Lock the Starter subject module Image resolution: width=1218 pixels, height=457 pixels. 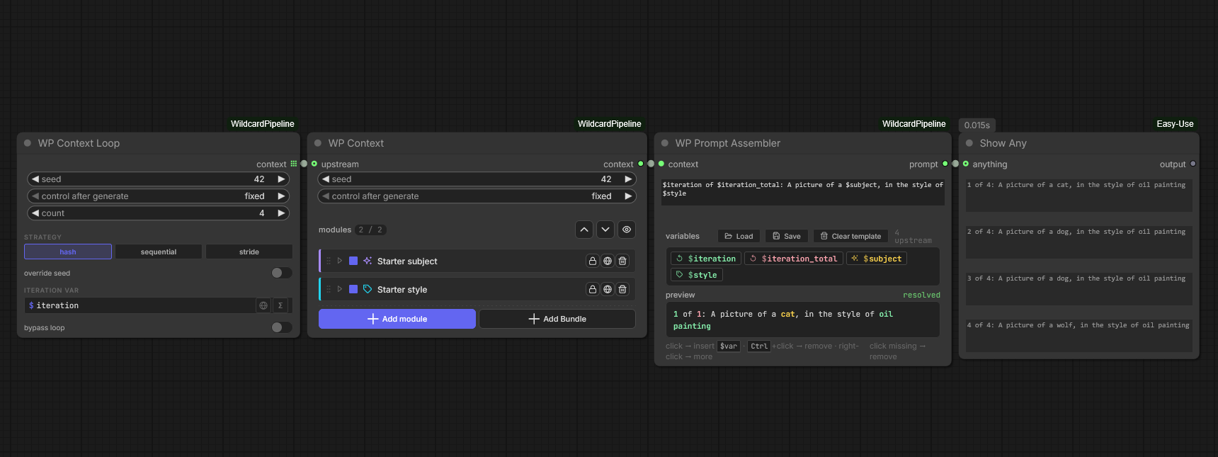[x=593, y=261]
